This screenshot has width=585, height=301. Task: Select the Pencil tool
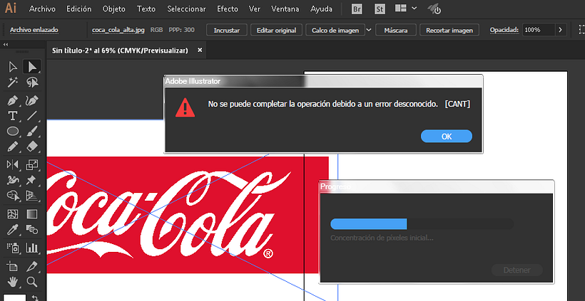pos(13,146)
